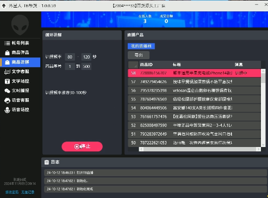Select product row 57
Screen dimensions: 268x198
click(194, 82)
